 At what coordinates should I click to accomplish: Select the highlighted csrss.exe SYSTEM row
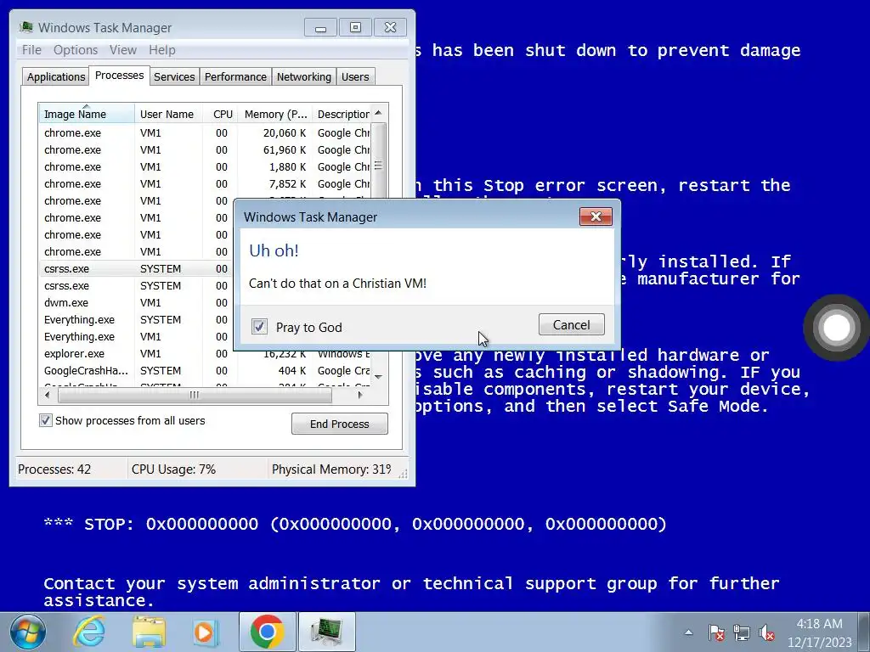point(137,269)
